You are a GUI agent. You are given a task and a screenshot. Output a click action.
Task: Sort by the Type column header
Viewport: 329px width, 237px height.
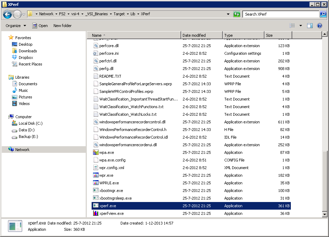coord(243,35)
